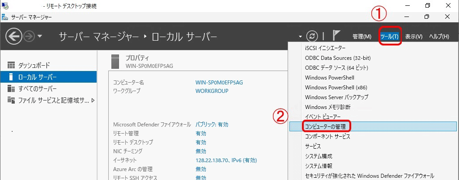This screenshot has height=180, width=459.
Task: Click Azure Arc の管理 value 無効
Action: [x=200, y=169]
